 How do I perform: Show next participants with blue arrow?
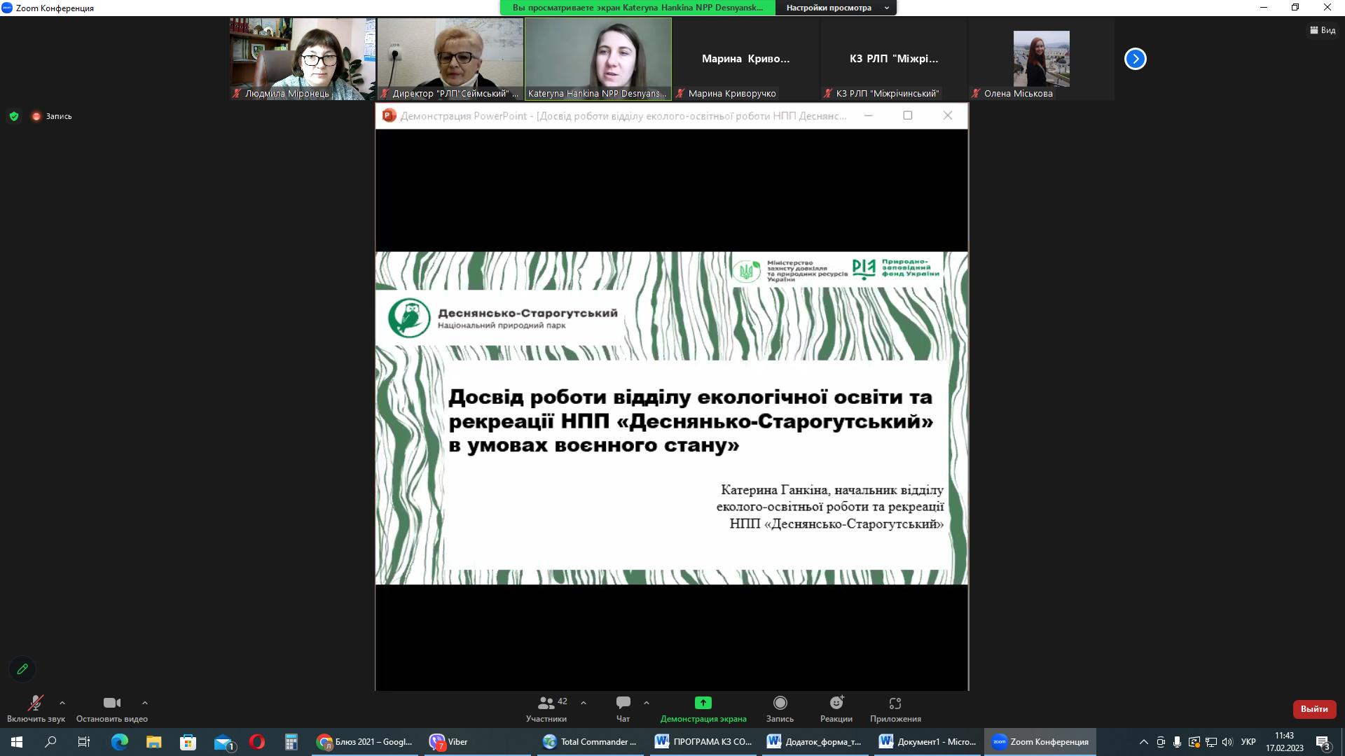[x=1135, y=59]
